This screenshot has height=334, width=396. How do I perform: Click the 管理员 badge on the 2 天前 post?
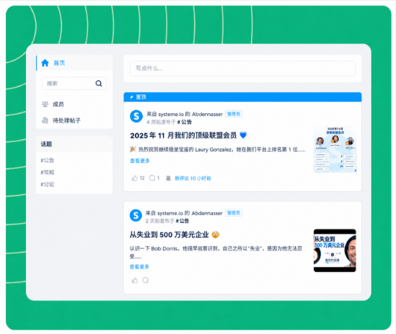[x=234, y=213]
